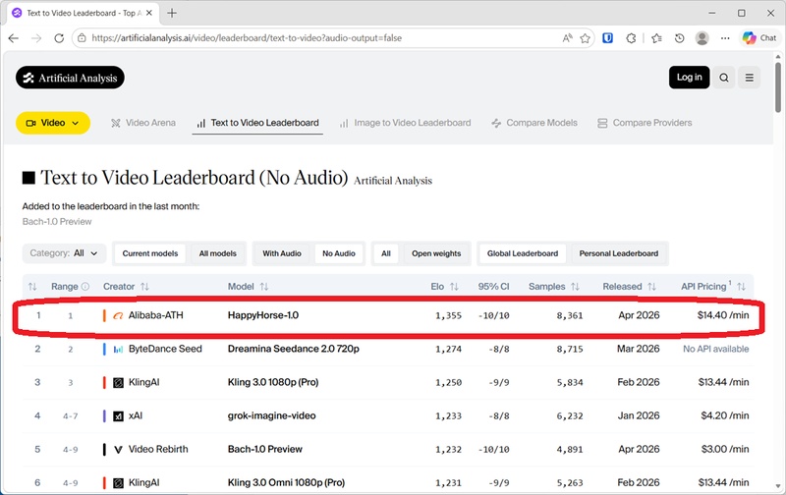Open HappyHorse-1.0 model entry

[263, 315]
